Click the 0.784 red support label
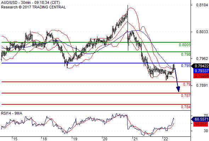209x141 pixels. [186, 107]
